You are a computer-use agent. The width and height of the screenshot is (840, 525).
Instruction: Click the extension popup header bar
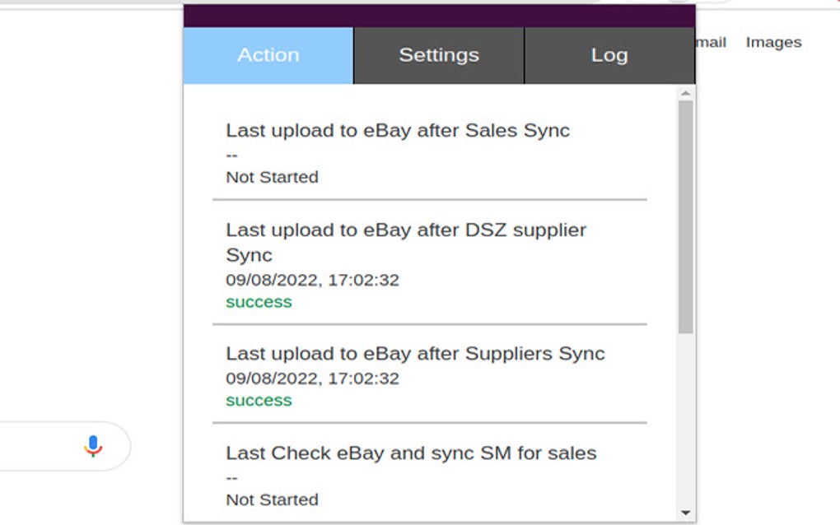438,12
